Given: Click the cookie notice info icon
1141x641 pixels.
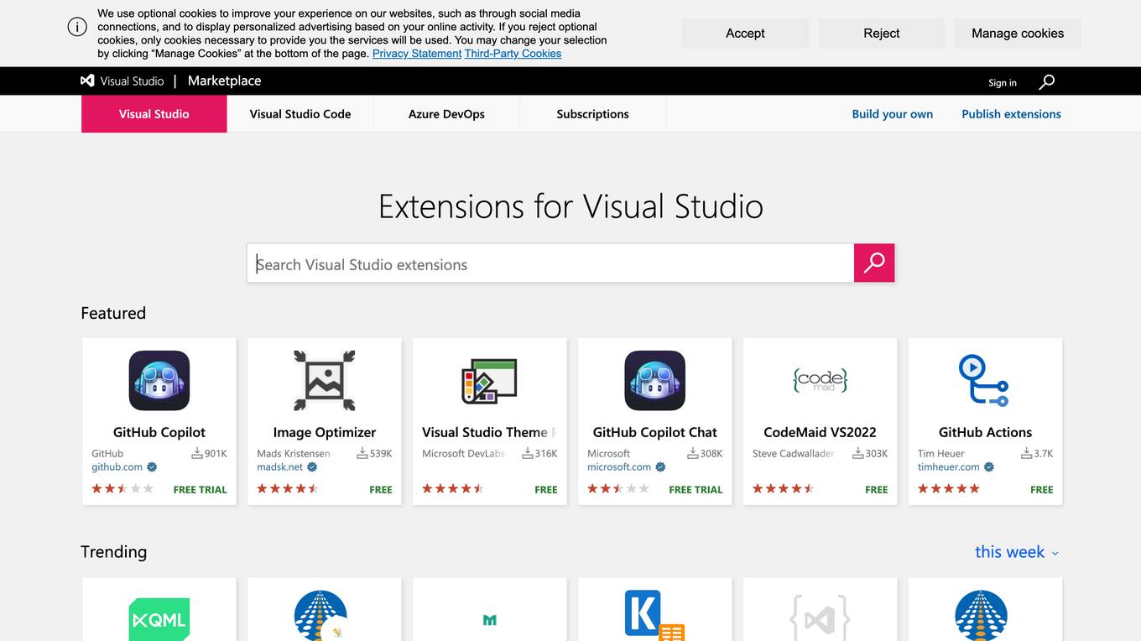Looking at the screenshot, I should tap(77, 27).
